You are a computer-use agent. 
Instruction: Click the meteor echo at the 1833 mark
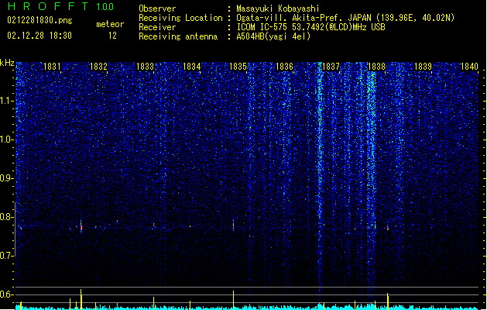pos(153,225)
